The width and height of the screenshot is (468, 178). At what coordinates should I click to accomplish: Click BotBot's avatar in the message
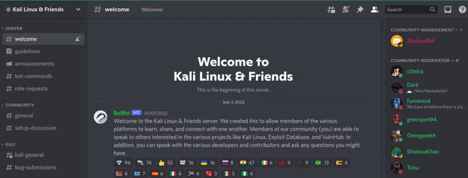(101, 117)
